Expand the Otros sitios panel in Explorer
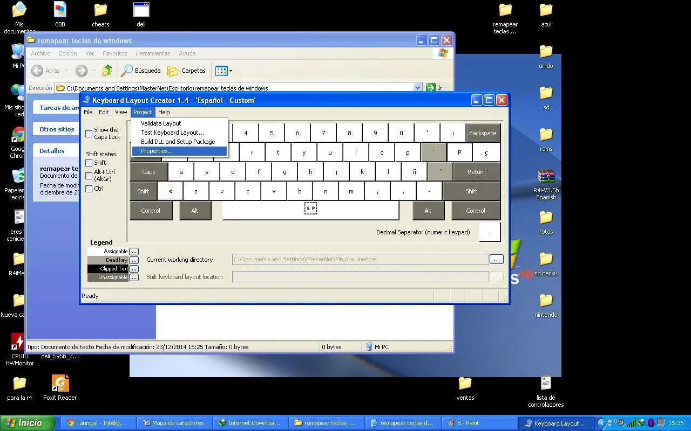 pos(57,129)
